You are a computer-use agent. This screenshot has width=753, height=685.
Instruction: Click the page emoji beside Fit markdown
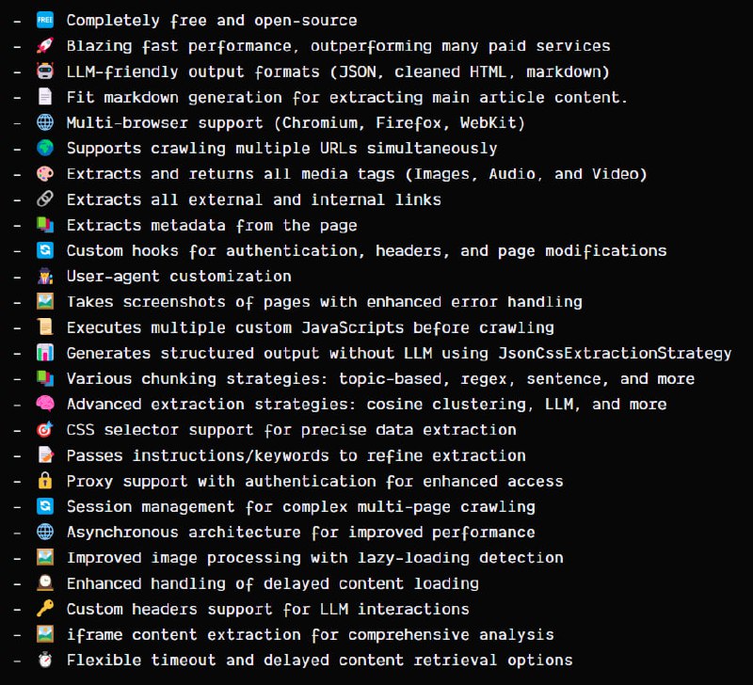(44, 97)
